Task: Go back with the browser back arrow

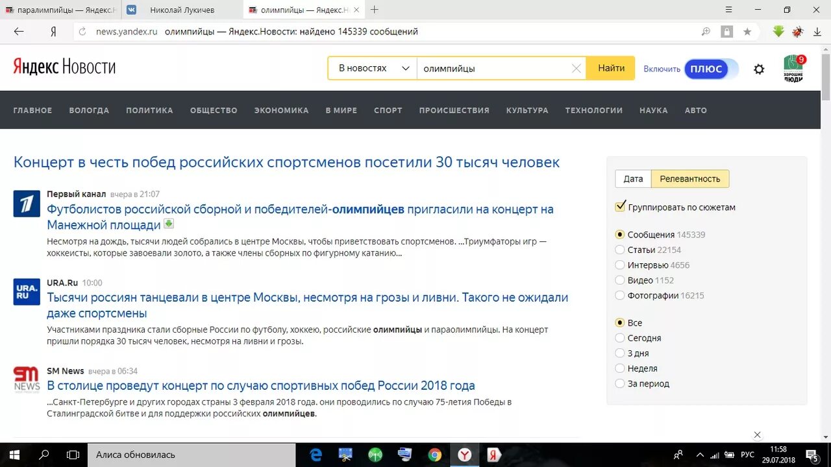Action: (19, 31)
